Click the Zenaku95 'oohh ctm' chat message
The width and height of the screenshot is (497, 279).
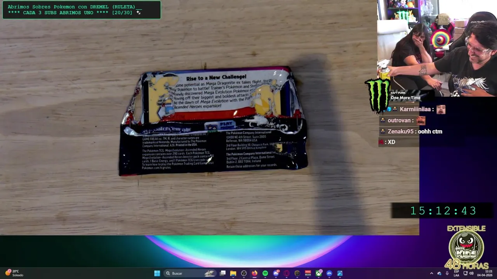pyautogui.click(x=411, y=131)
